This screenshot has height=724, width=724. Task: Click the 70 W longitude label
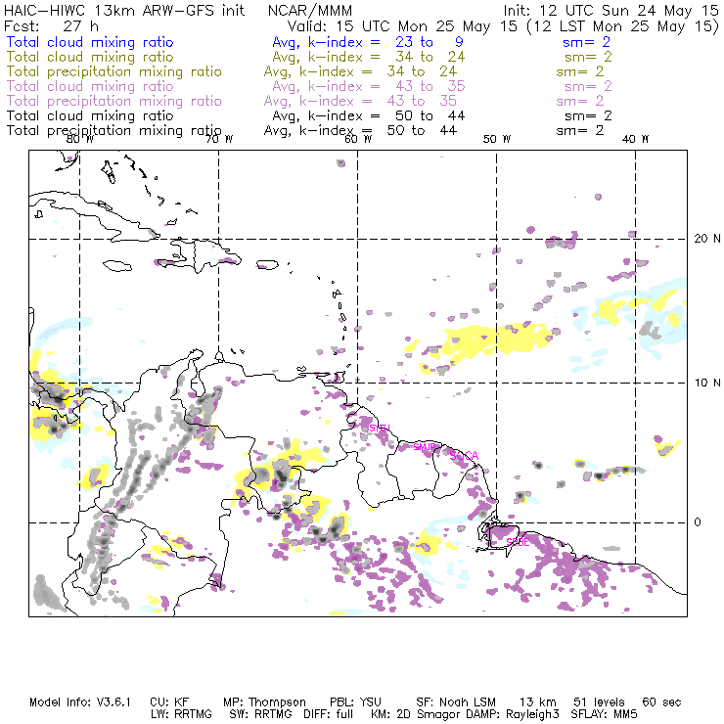219,139
